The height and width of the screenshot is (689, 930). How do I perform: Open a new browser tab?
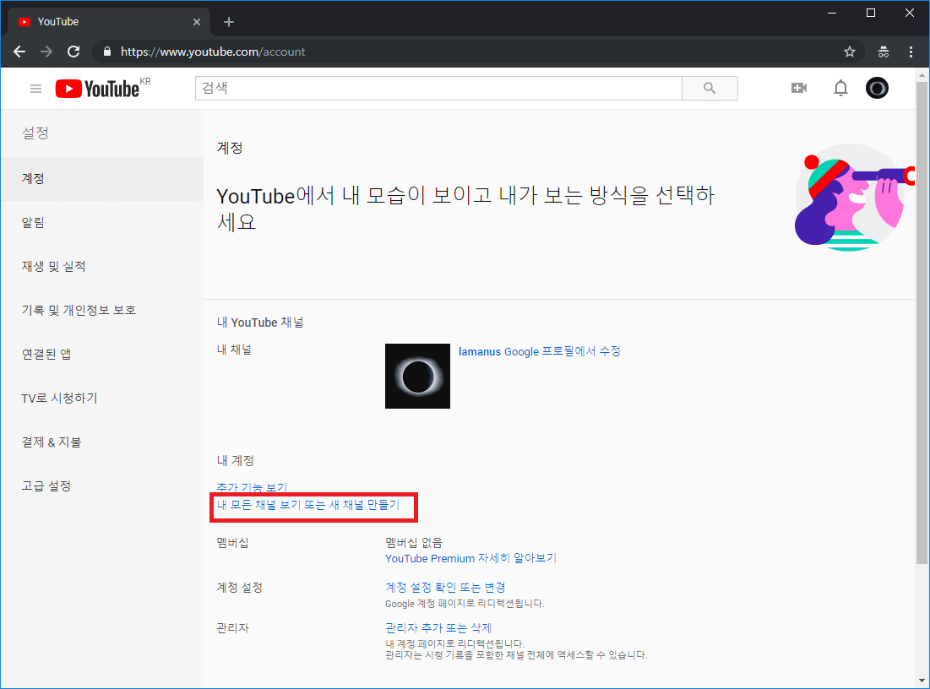click(x=229, y=22)
